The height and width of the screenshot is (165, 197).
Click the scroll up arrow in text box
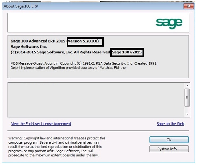tap(187, 86)
